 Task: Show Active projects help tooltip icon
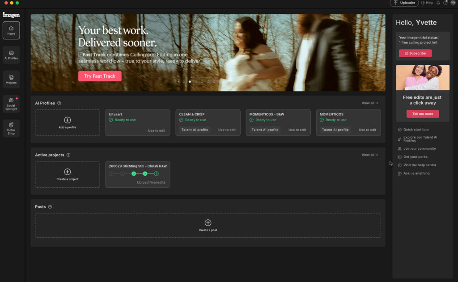pyautogui.click(x=68, y=155)
